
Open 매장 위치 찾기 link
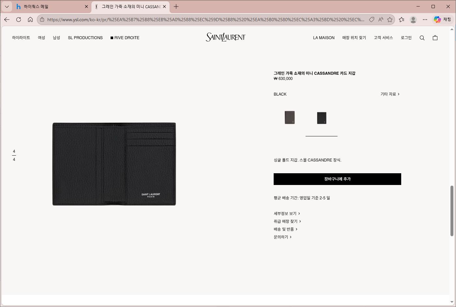pos(354,38)
